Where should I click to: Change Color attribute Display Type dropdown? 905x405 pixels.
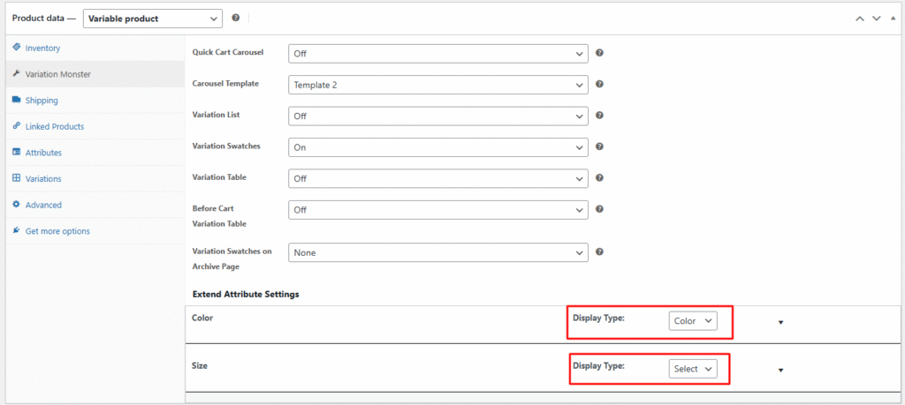pos(692,321)
